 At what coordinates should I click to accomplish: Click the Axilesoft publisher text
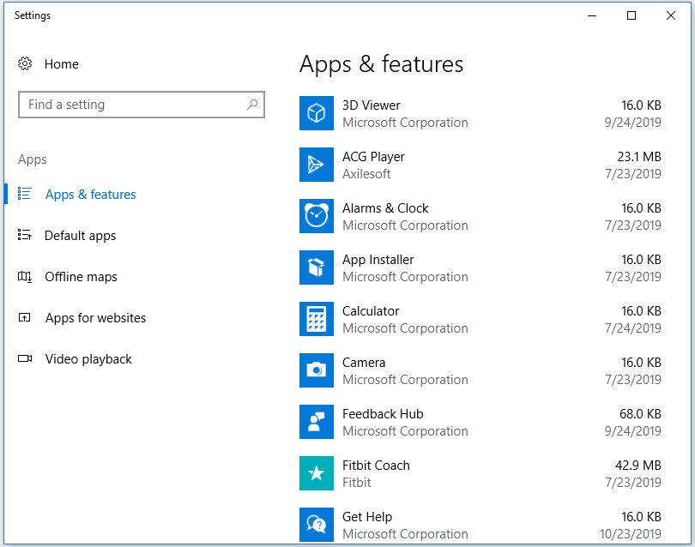[366, 174]
